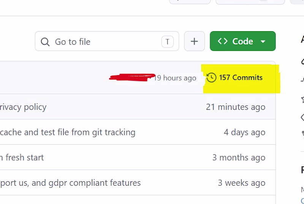Open the fresh start commit message

(22, 158)
